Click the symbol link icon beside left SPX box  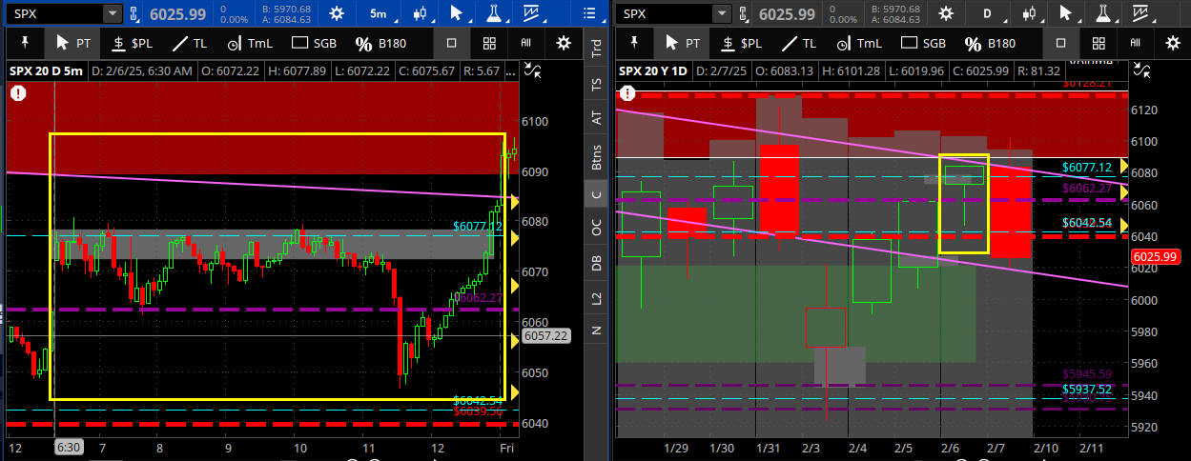[135, 14]
